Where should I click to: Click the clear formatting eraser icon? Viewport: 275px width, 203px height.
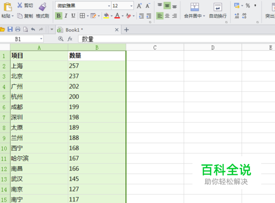click(129, 16)
